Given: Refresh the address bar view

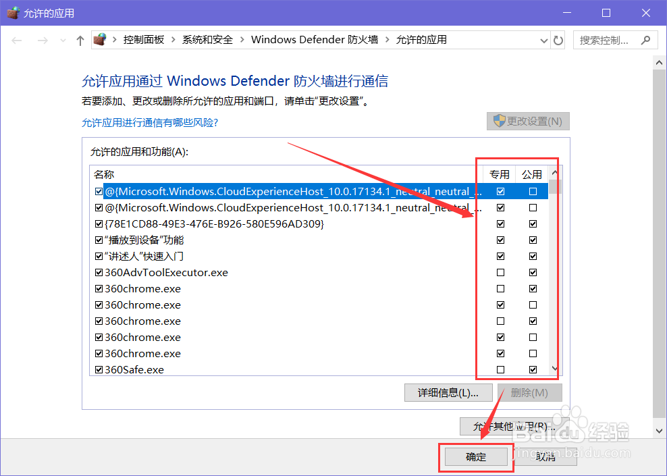Looking at the screenshot, I should point(558,41).
